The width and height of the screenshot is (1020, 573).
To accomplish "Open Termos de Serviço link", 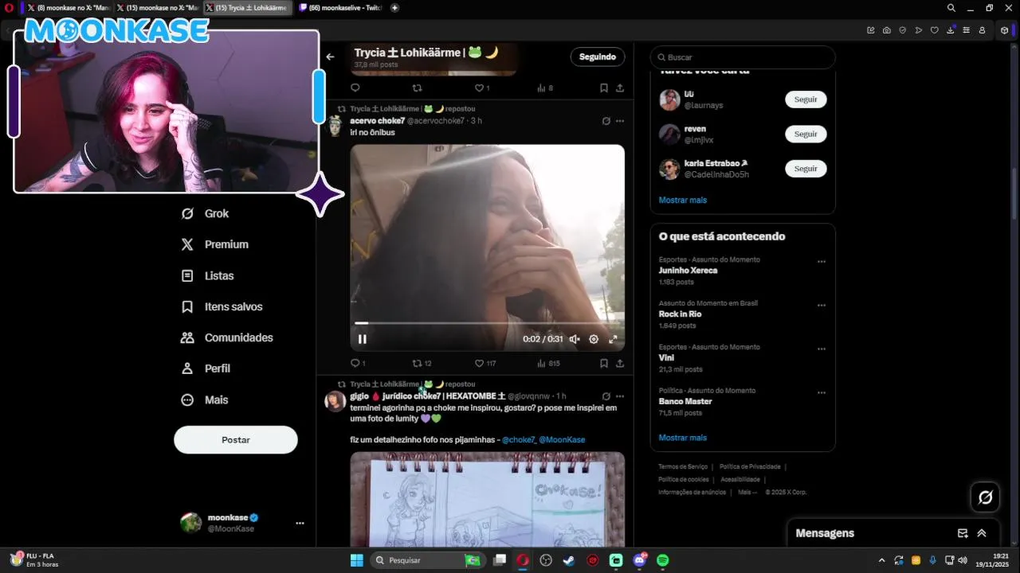I will [681, 467].
